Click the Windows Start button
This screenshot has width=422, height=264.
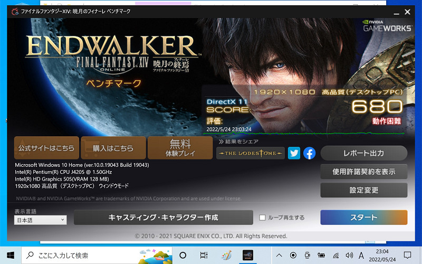coord(11,255)
